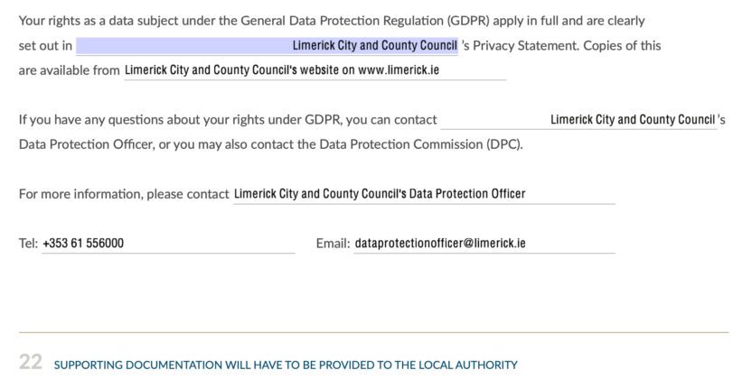Click the "Your rights as a data subject" sentence
This screenshot has height=379, width=733.
(x=332, y=21)
